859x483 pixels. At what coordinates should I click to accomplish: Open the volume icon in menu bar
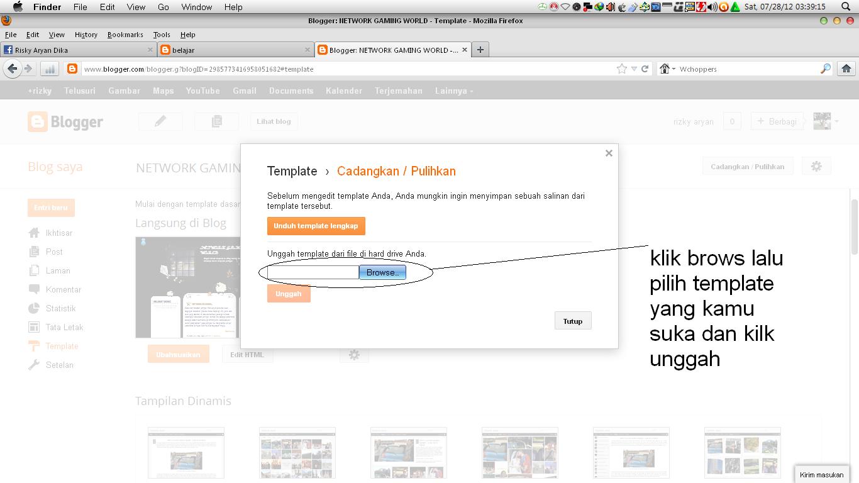click(712, 7)
